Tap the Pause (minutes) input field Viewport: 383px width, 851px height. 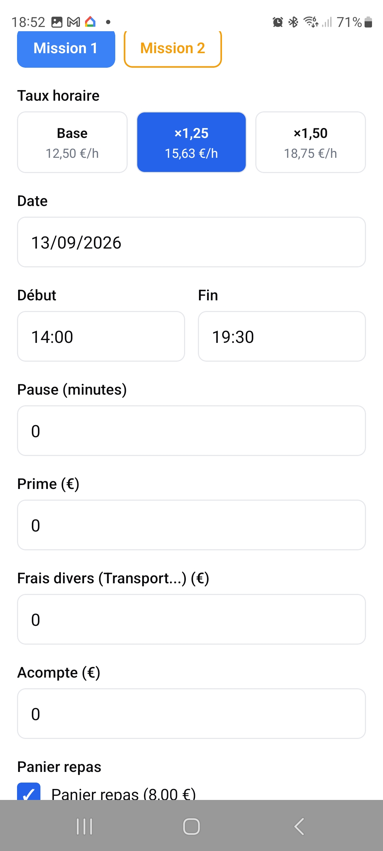191,431
